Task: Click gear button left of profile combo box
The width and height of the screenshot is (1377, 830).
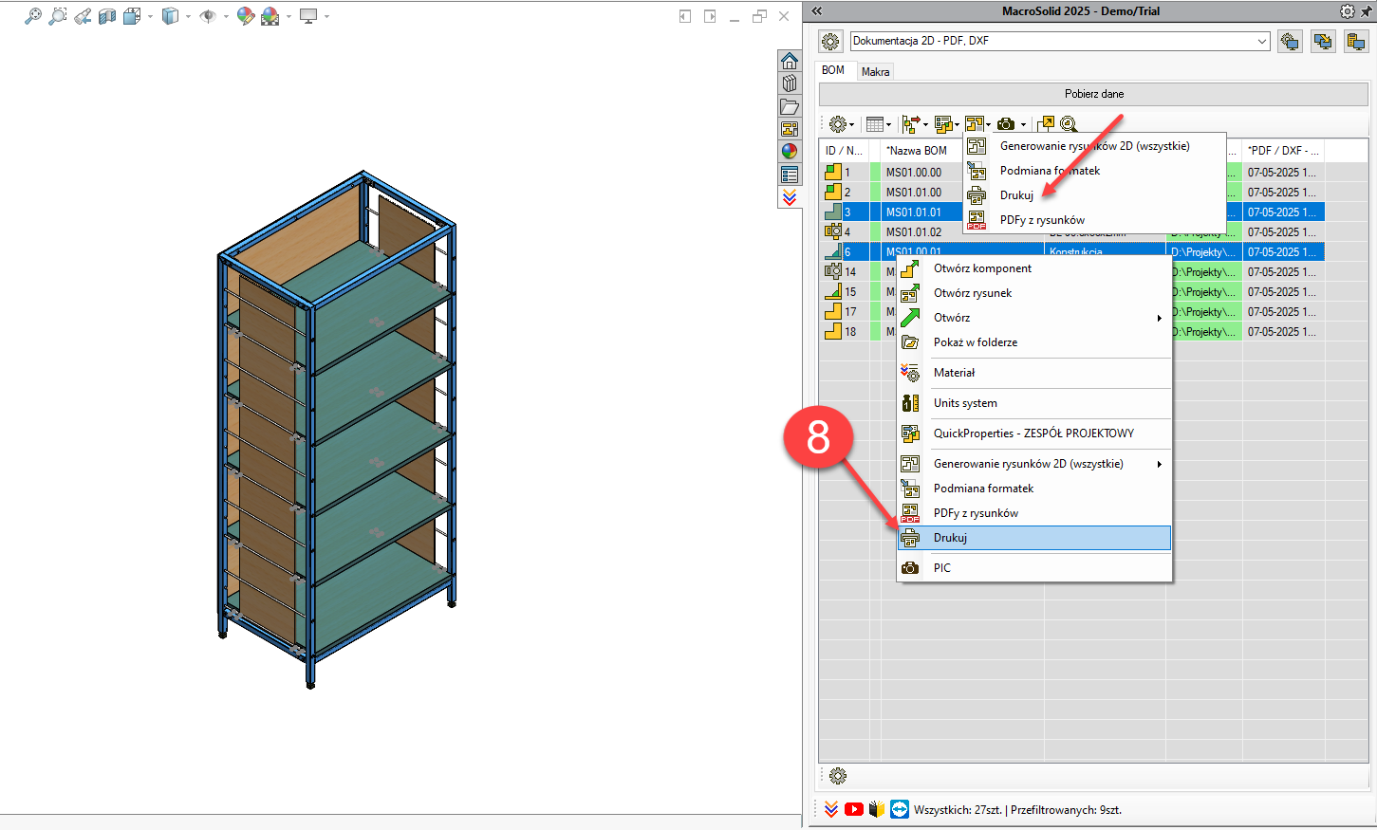Action: (x=830, y=42)
